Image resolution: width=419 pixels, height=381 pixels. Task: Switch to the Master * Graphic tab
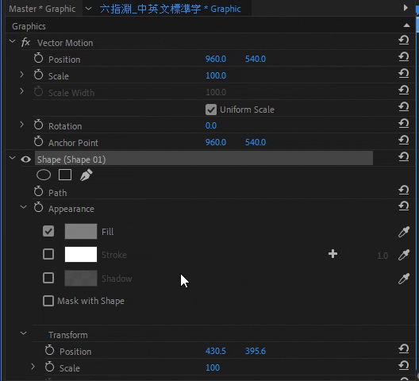[x=42, y=9]
